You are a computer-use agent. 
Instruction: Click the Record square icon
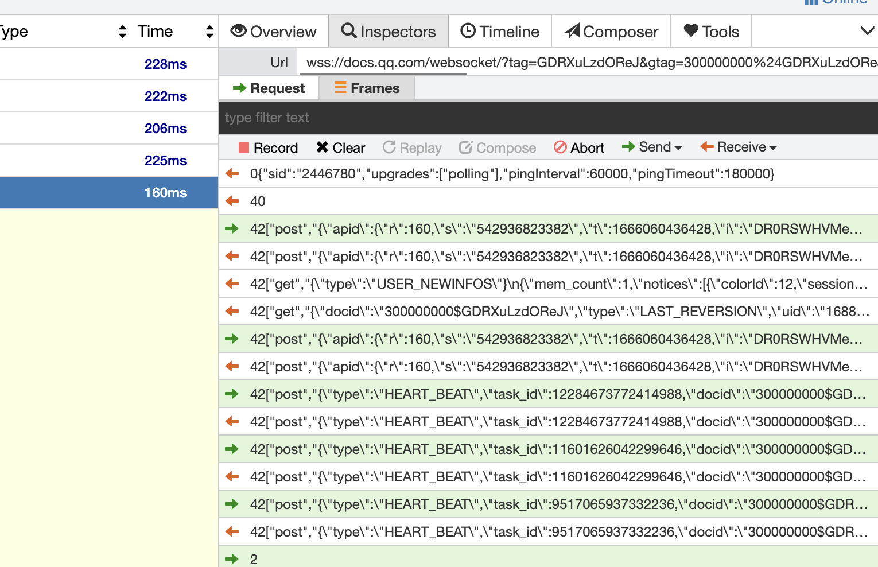click(243, 147)
